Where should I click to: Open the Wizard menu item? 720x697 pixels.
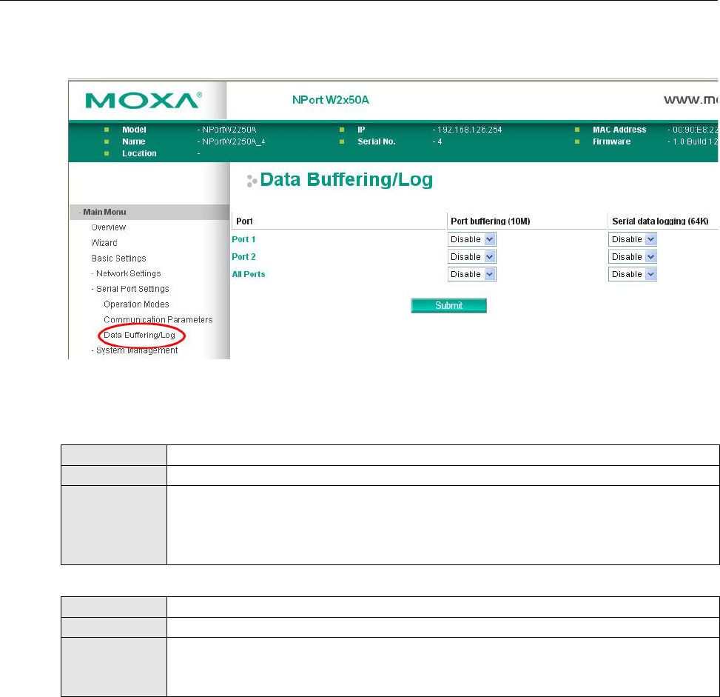click(104, 243)
